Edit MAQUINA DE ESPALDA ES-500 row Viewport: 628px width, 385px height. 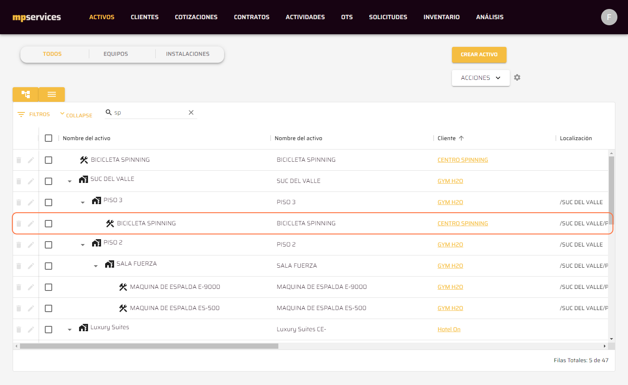tap(31, 308)
